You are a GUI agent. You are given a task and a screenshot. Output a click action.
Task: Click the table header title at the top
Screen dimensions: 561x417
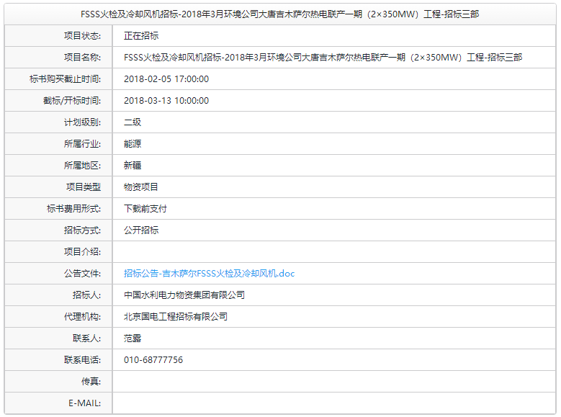coord(279,14)
